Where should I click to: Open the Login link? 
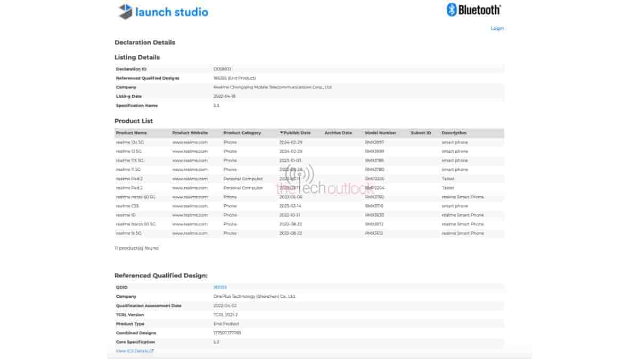pyautogui.click(x=497, y=28)
